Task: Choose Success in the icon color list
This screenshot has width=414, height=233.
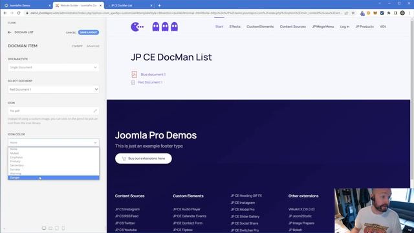Action: click(x=53, y=170)
